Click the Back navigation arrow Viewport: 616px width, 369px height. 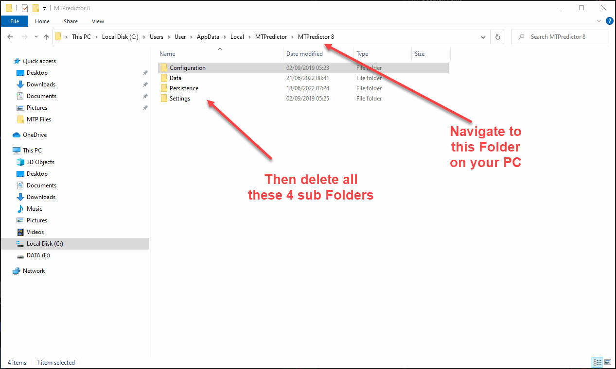11,37
